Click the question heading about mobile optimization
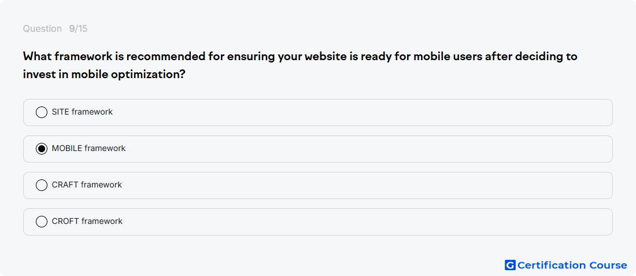The image size is (636, 276). click(x=300, y=65)
